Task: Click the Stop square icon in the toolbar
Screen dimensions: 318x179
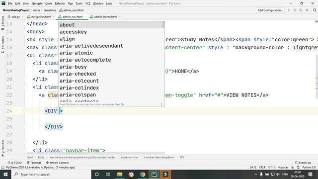Action: tap(307, 10)
